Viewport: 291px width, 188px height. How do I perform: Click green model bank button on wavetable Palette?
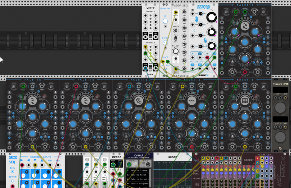pos(233,97)
